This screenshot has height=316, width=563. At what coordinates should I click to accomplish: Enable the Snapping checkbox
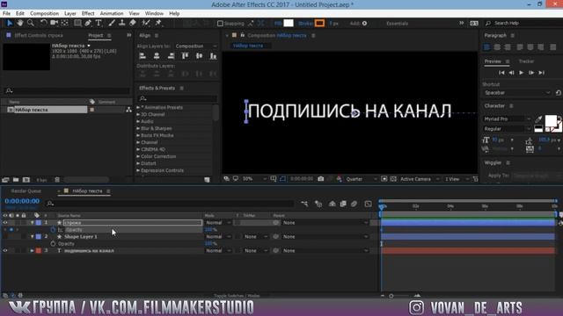220,24
